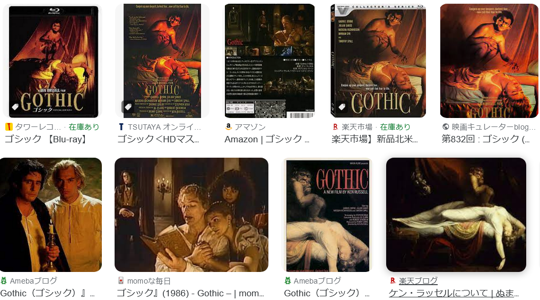The width and height of the screenshot is (540, 300).
Task: Open the Amazon | ゴシック result title
Action: [267, 139]
